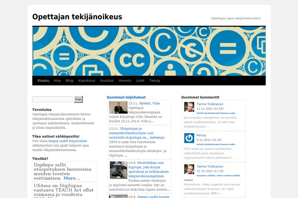Open Selvitä käyttöoikeutesi link under Minna's comment
The width and height of the screenshot is (298, 198).
coord(216,145)
